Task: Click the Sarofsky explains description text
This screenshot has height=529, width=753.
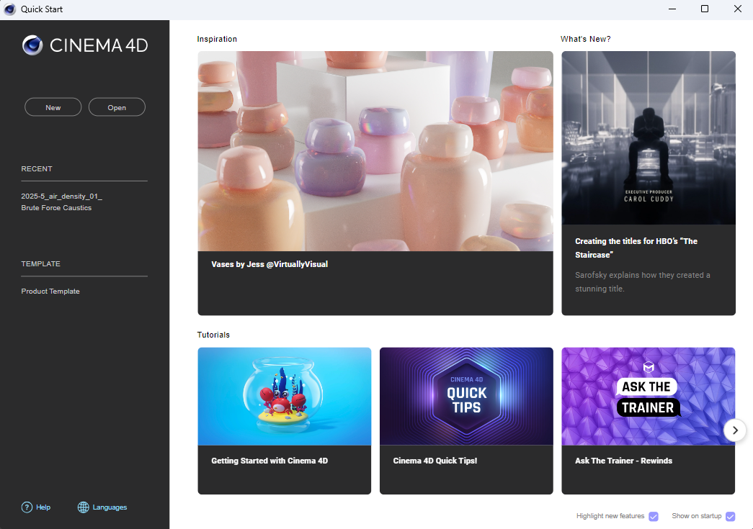Action: click(x=643, y=282)
